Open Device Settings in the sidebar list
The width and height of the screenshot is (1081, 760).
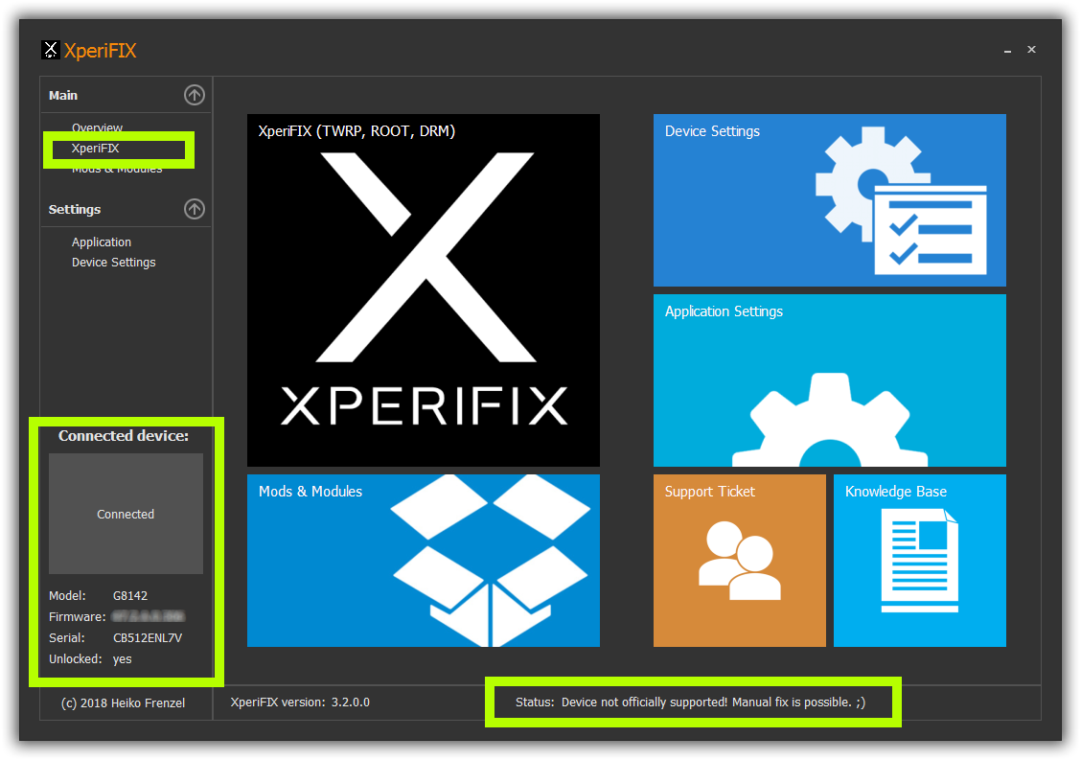[x=114, y=262]
